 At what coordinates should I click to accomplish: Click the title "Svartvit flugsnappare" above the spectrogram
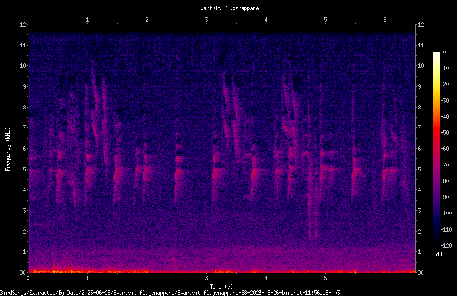tap(228, 8)
